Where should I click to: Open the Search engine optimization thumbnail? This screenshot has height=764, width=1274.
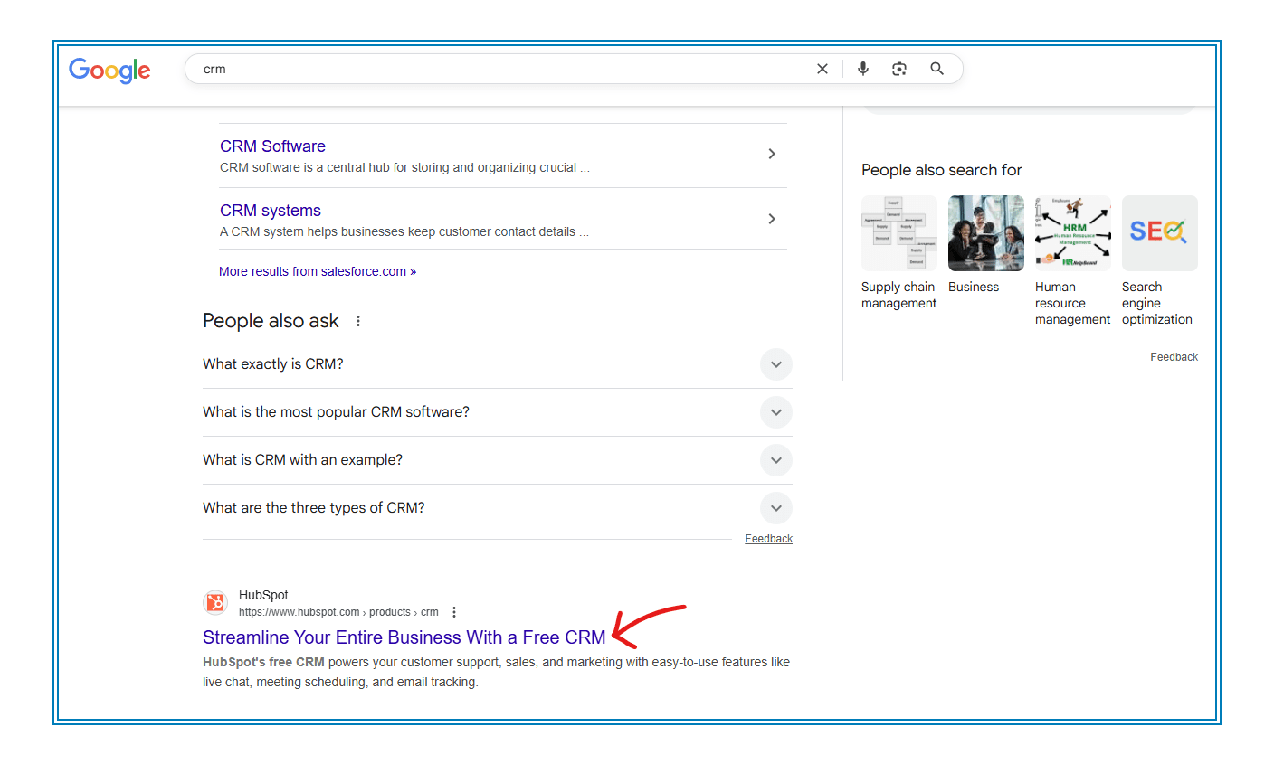(1160, 233)
